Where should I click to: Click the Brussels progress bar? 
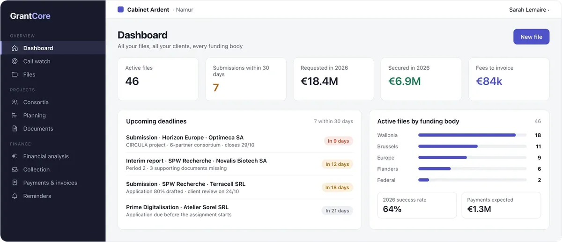pyautogui.click(x=473, y=147)
